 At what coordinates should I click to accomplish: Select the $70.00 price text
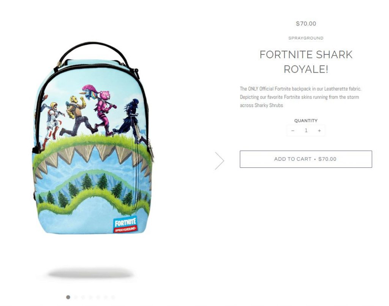[x=306, y=24]
